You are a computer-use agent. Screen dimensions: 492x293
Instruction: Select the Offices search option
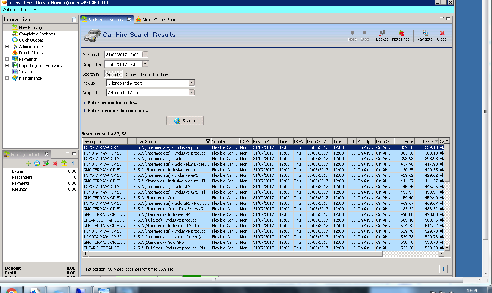[x=131, y=74]
